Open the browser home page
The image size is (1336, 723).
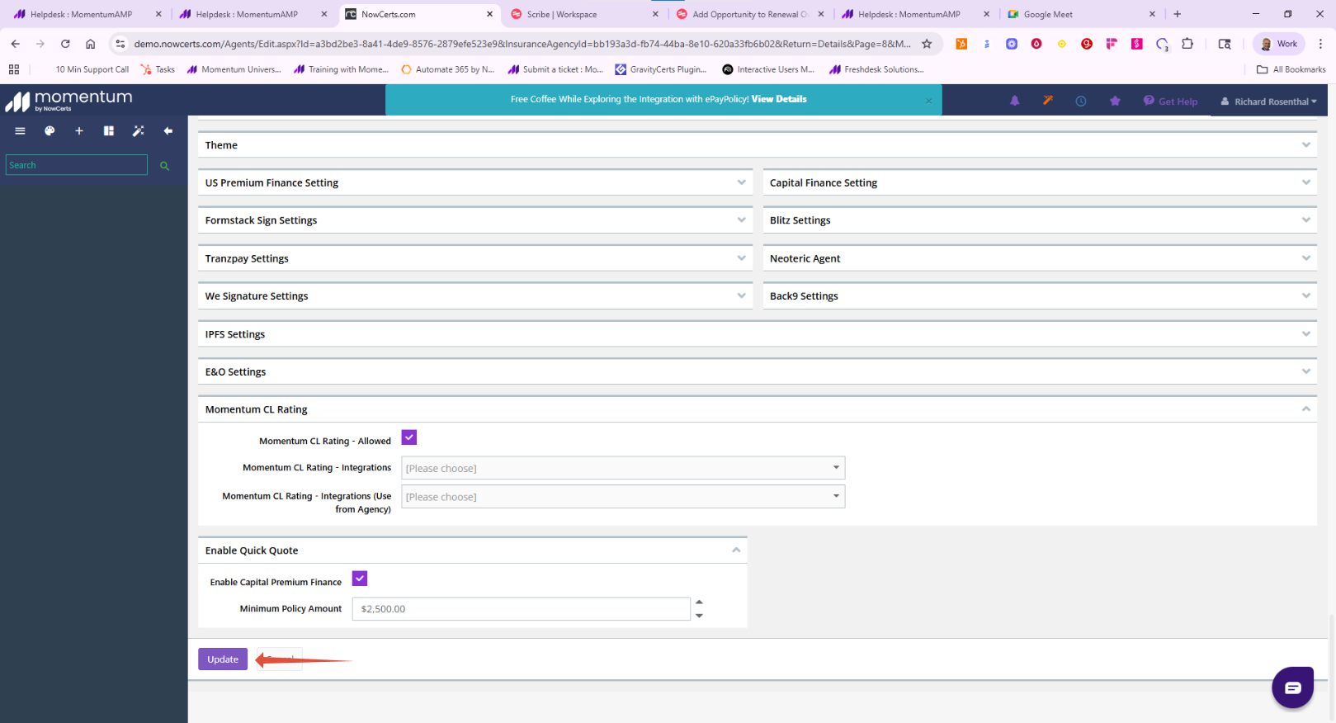tap(91, 44)
